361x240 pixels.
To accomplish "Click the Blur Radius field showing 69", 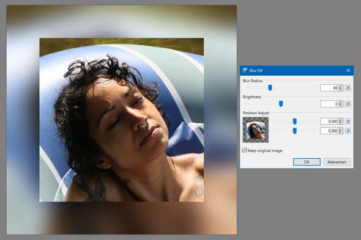I will [x=329, y=88].
